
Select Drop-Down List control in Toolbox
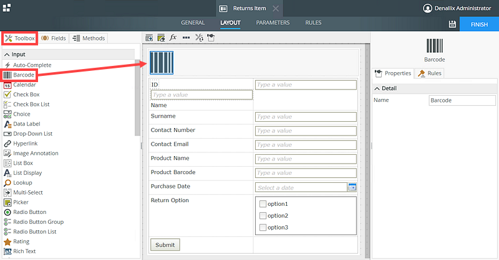pos(32,134)
